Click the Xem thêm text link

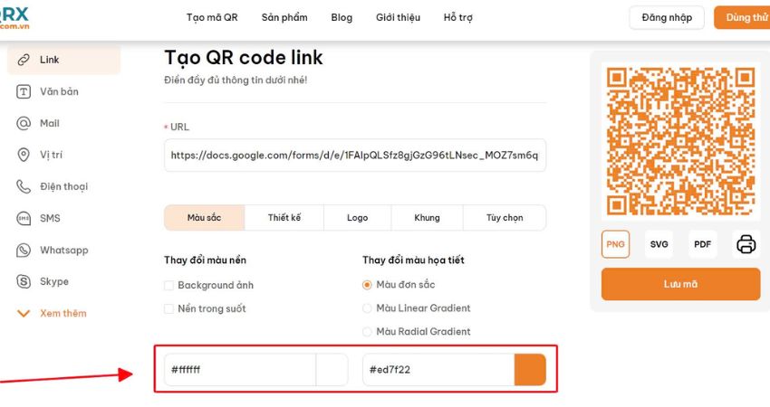[x=63, y=313]
